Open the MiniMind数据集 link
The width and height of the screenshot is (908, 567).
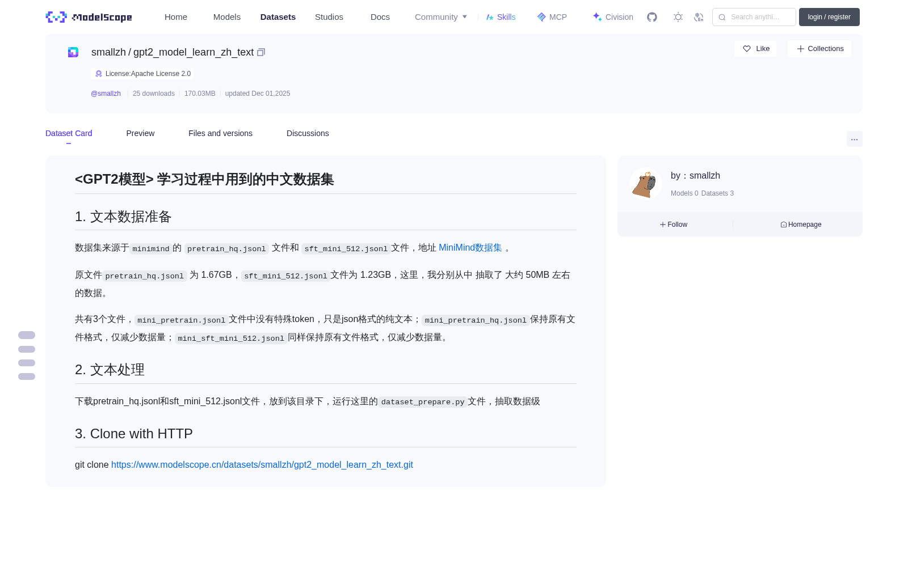[470, 248]
